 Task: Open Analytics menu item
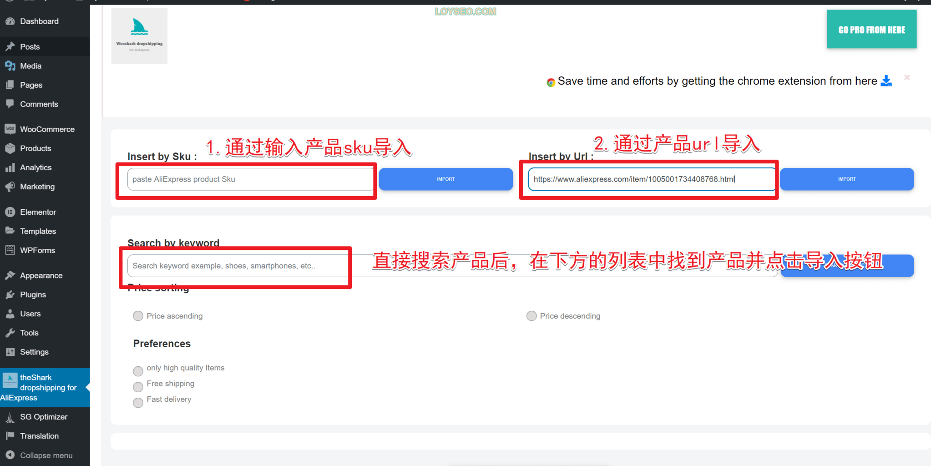45,167
